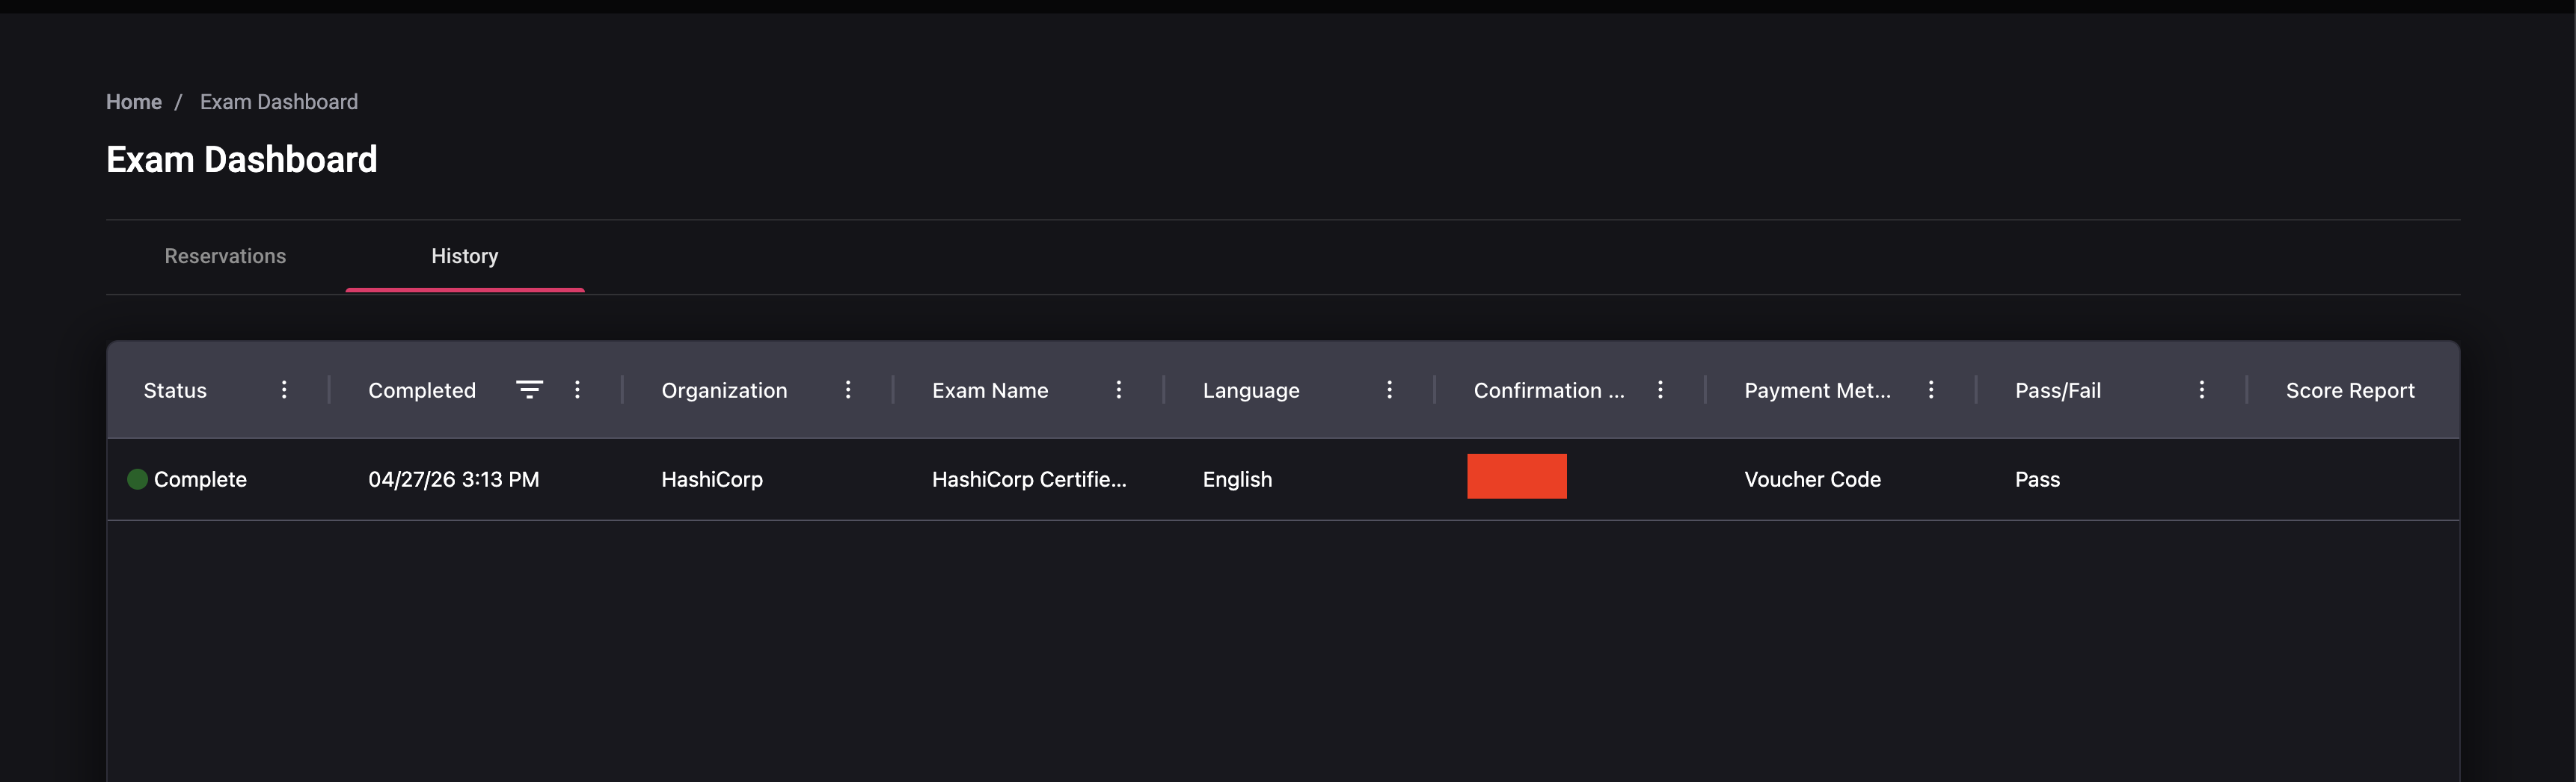Open the Exam Name column options menu

1118,390
